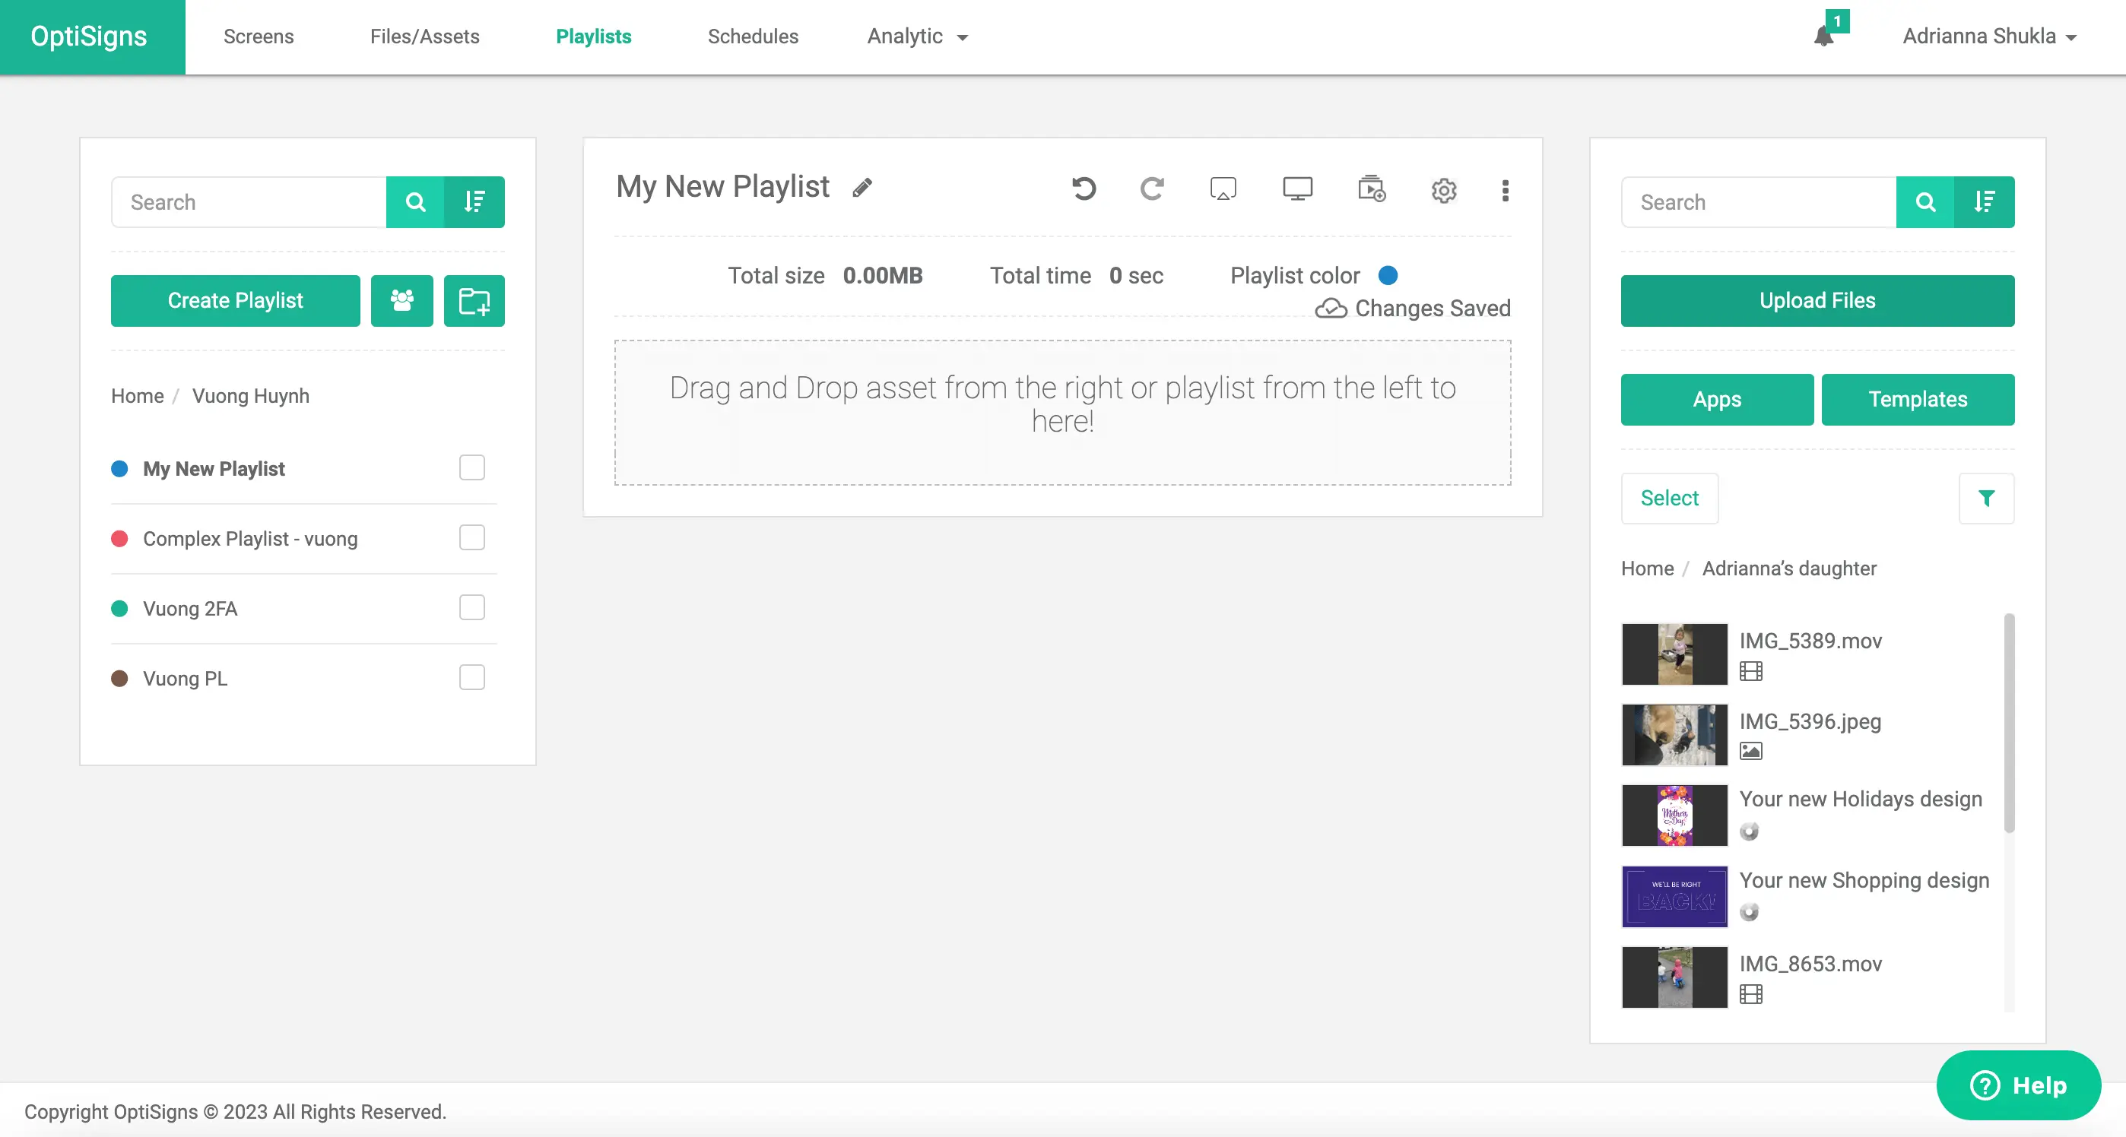Open the filter icon in the assets panel
The height and width of the screenshot is (1137, 2126).
coord(1987,499)
